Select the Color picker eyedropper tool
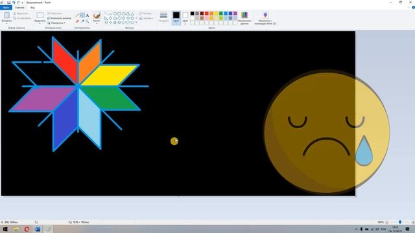This screenshot has height=233, width=415. point(82,21)
